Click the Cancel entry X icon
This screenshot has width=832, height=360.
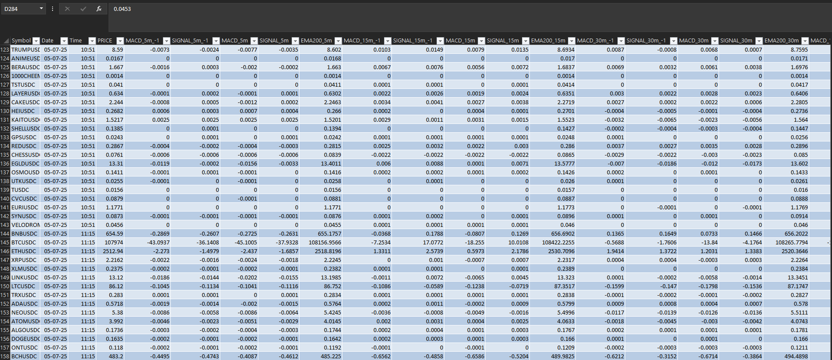[67, 9]
